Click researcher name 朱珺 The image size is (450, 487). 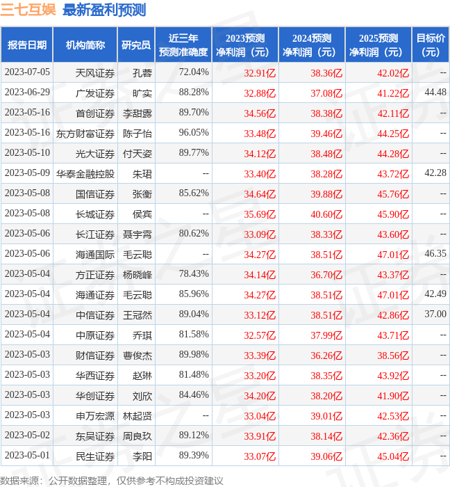(x=142, y=174)
